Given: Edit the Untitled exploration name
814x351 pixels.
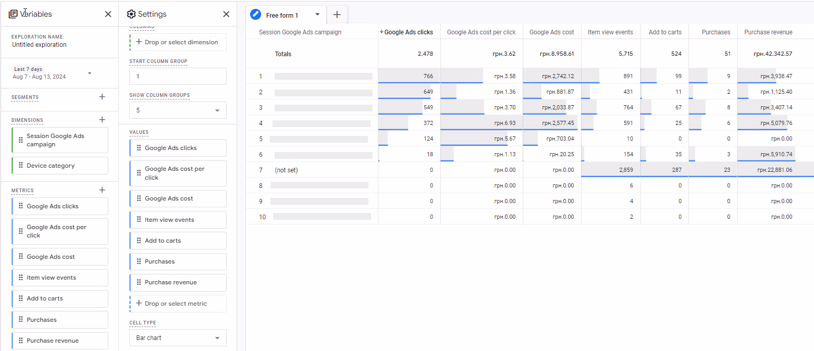Looking at the screenshot, I should pos(39,45).
